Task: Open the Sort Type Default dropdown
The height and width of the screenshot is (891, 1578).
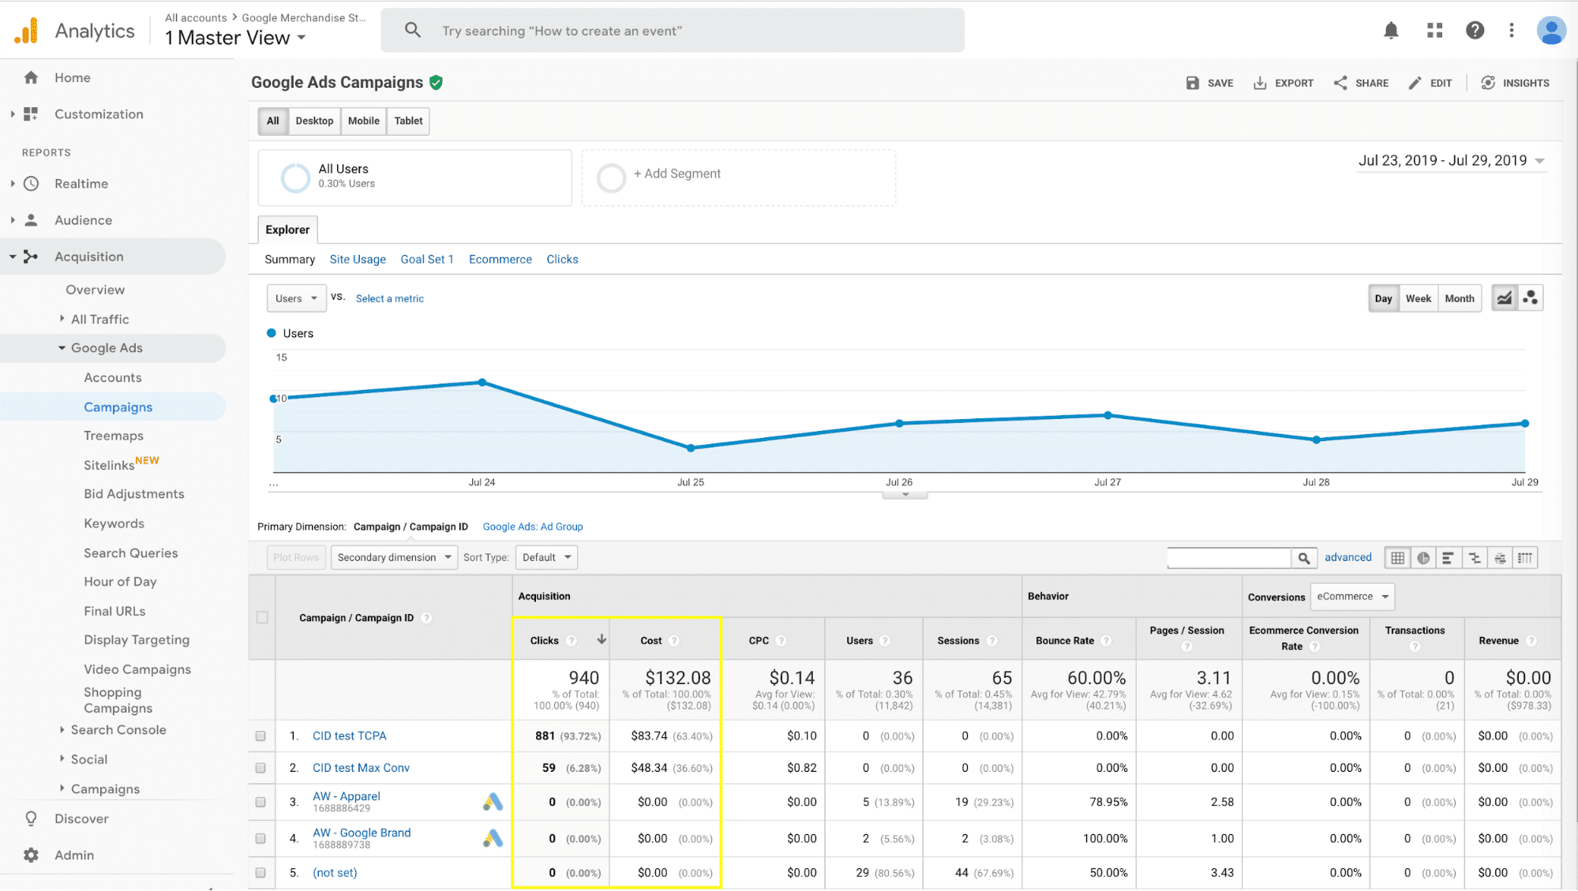Action: click(546, 558)
